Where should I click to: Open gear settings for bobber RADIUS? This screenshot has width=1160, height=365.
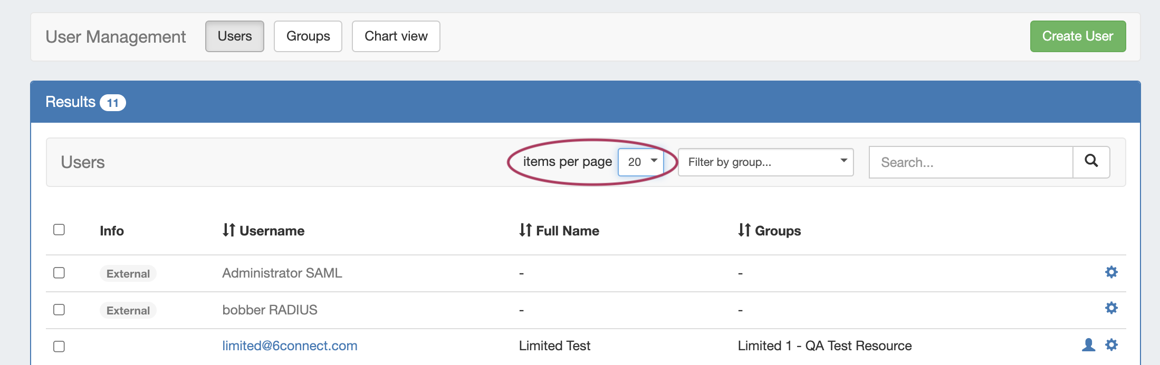(x=1111, y=308)
